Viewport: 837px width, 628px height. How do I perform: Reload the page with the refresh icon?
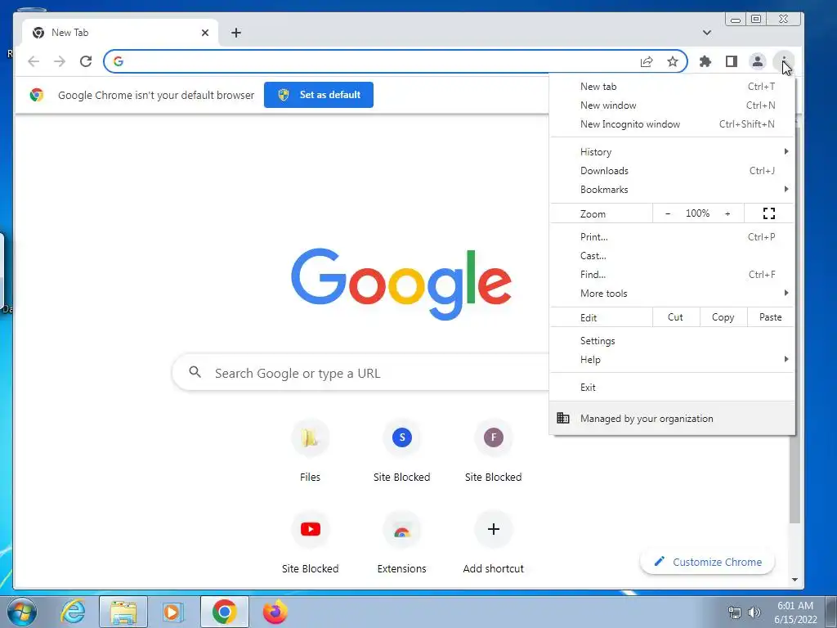pos(85,61)
